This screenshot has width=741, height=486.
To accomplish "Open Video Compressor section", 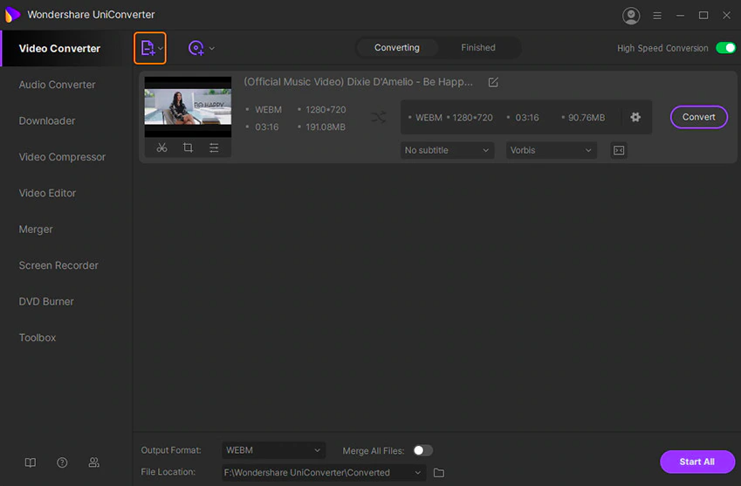I will point(62,157).
